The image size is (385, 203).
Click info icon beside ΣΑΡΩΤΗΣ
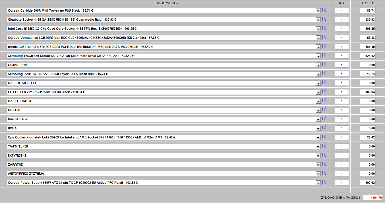(324, 164)
